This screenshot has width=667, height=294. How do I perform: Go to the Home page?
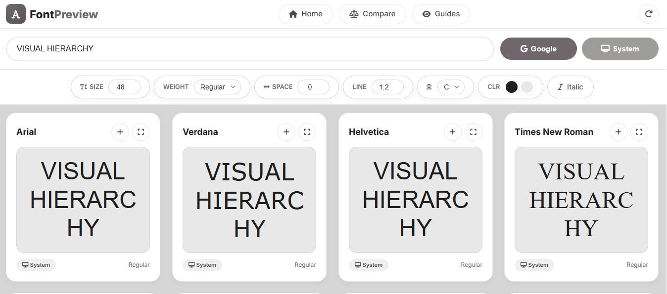[305, 14]
